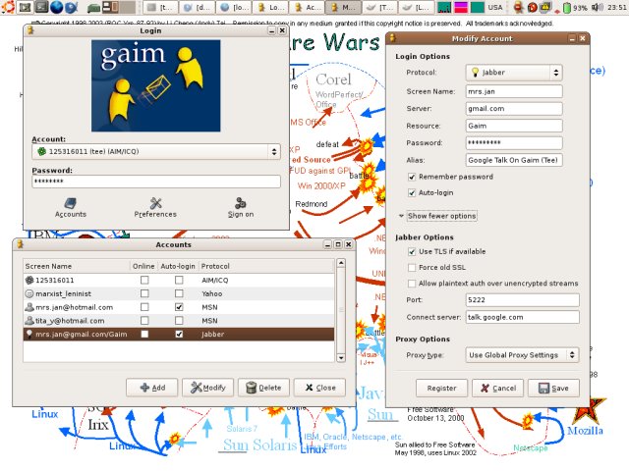Click the Add account button
The height and width of the screenshot is (471, 629).
152,388
